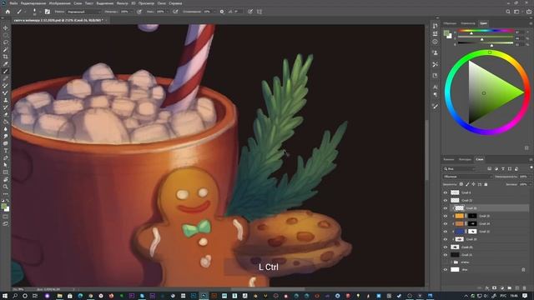Switch to the Образцы tab
The width and height of the screenshot is (534, 300).
pos(450,23)
